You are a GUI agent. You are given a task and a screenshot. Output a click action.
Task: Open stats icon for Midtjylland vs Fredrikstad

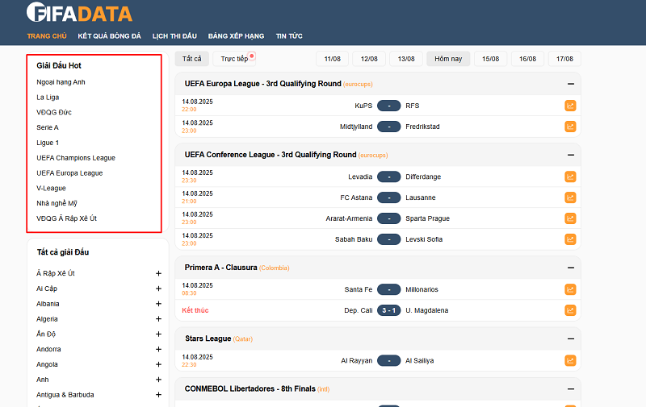[570, 127]
